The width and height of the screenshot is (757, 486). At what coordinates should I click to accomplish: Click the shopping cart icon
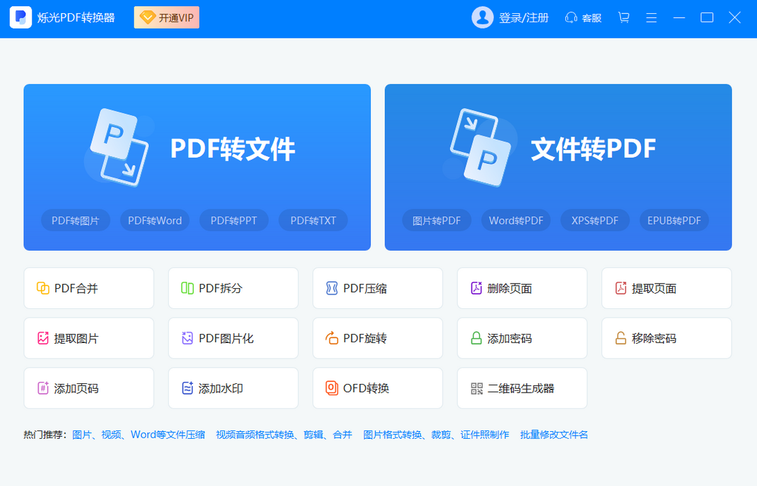[623, 18]
